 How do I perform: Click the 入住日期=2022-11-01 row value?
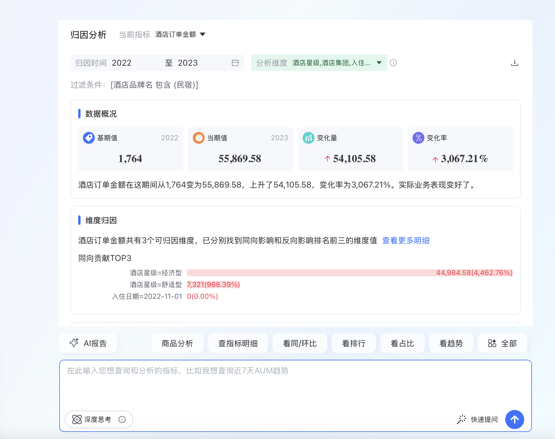click(203, 296)
